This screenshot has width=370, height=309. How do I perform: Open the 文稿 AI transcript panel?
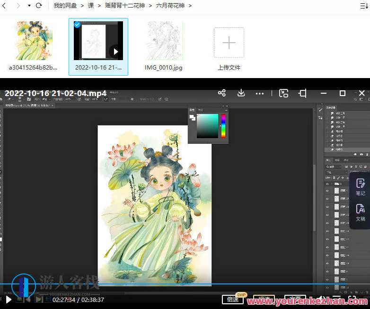coord(361,212)
